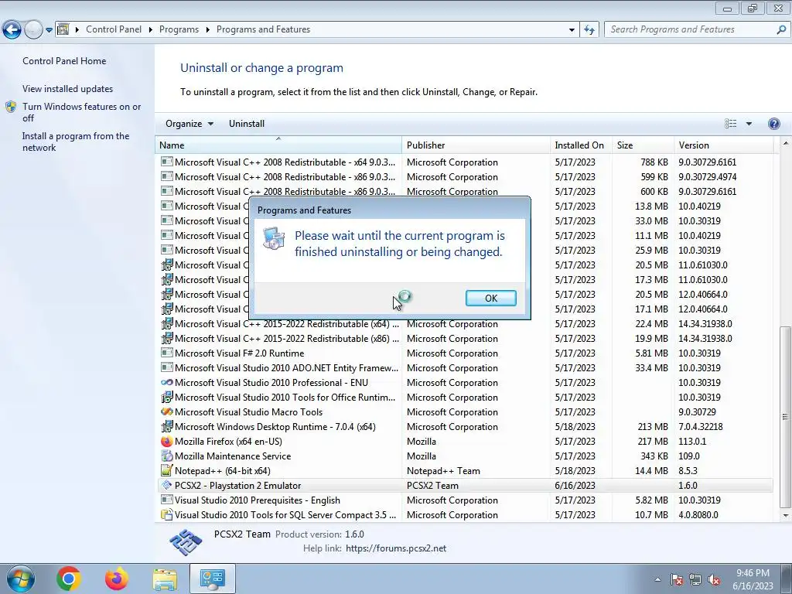792x594 pixels.
Task: Click the PCSX2 emulator icon in the list
Action: (x=167, y=485)
